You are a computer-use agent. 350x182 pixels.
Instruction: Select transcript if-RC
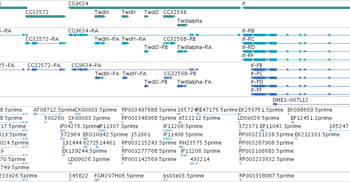coord(296,43)
